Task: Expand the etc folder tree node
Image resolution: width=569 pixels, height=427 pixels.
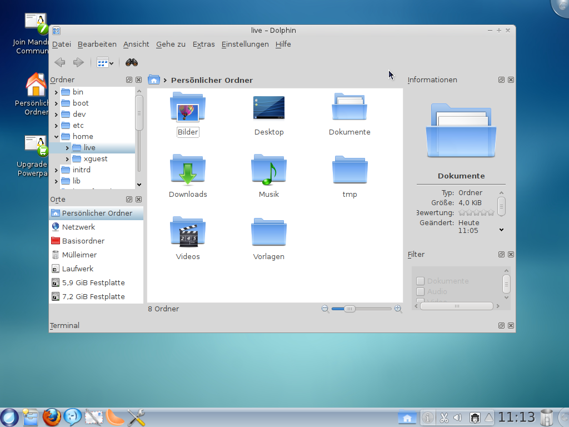Action: [57, 126]
